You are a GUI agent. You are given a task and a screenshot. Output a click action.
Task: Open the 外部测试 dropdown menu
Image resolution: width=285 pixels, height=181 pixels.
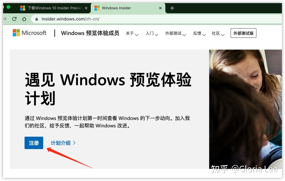(176, 33)
